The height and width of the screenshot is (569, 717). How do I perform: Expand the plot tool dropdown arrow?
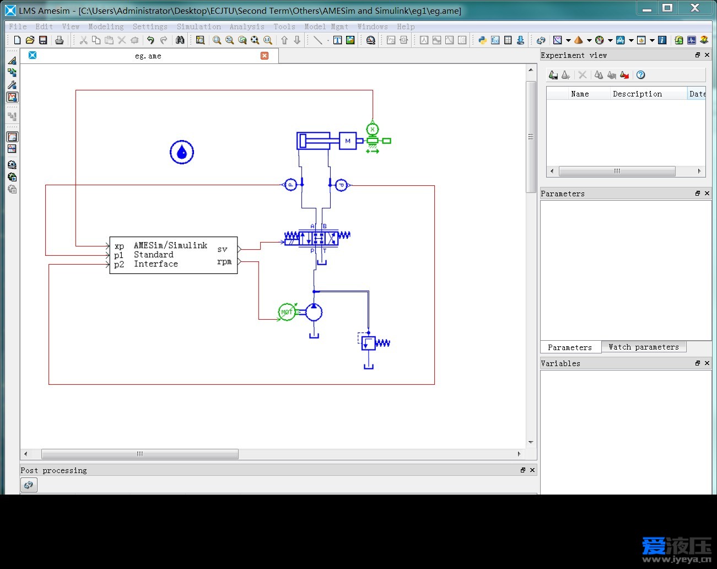[x=568, y=40]
